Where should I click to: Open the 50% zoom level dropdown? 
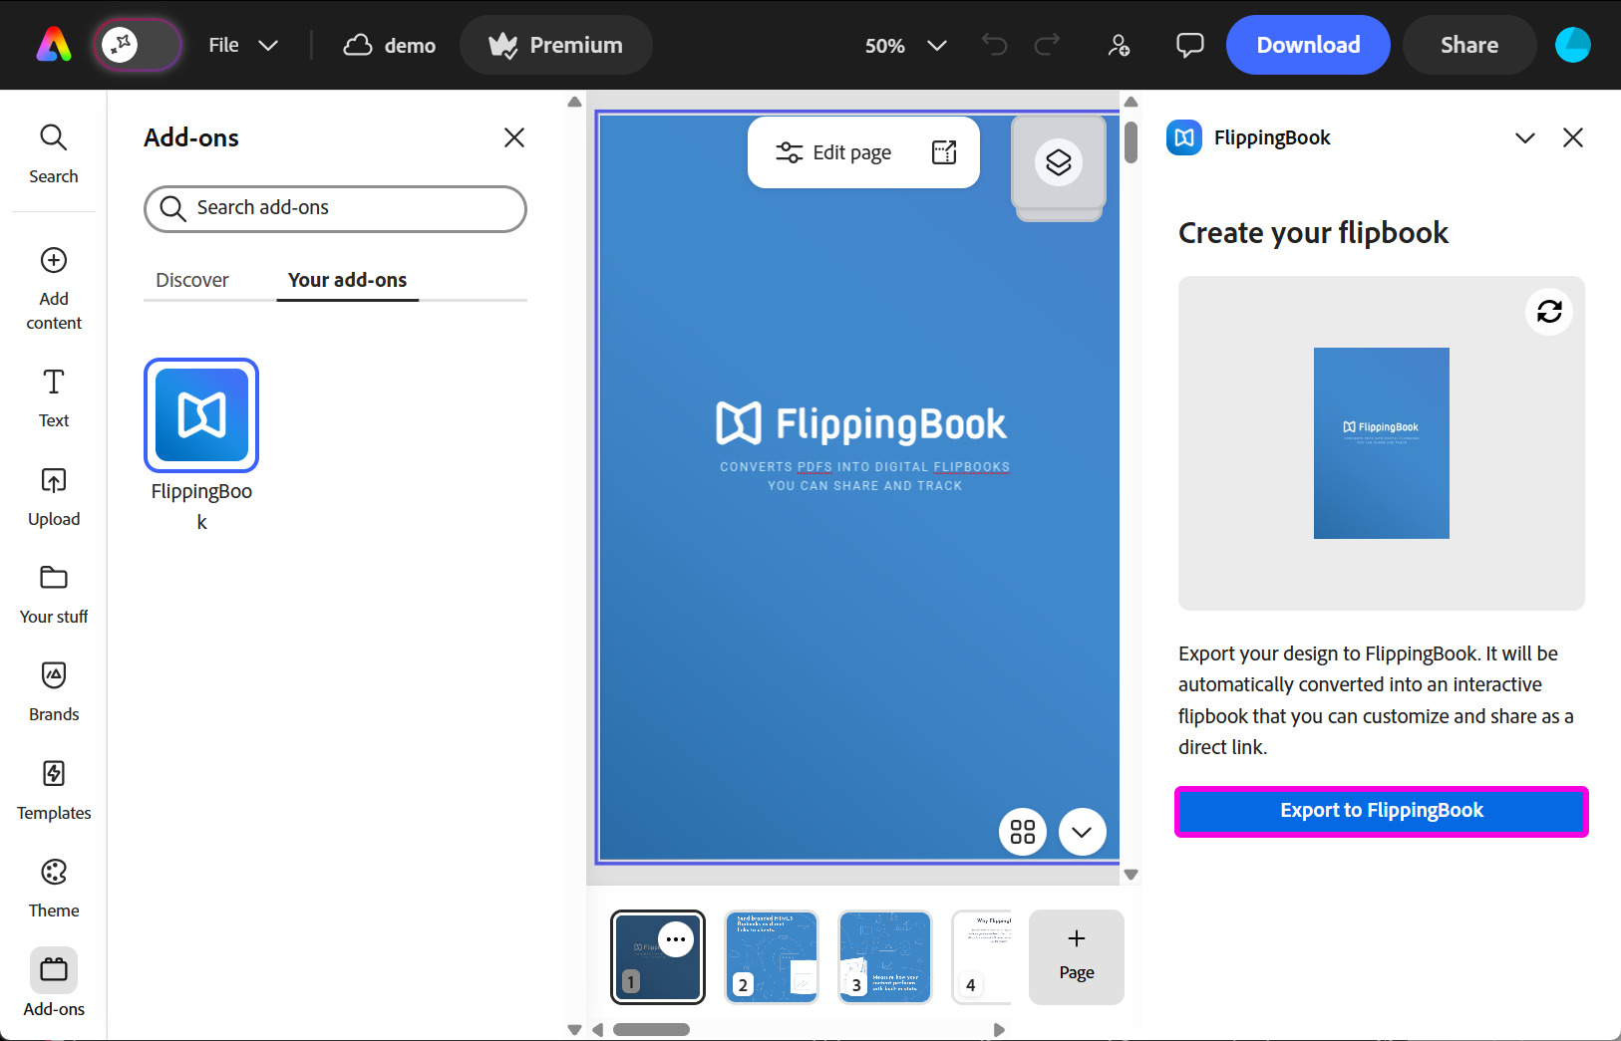click(904, 46)
